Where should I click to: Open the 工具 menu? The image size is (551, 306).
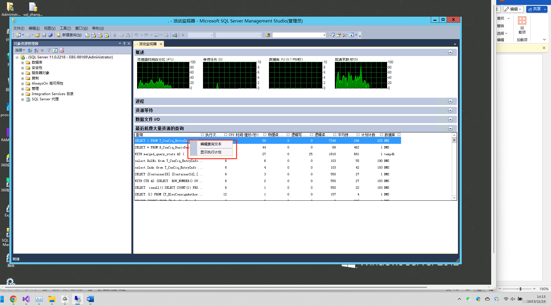(x=65, y=28)
